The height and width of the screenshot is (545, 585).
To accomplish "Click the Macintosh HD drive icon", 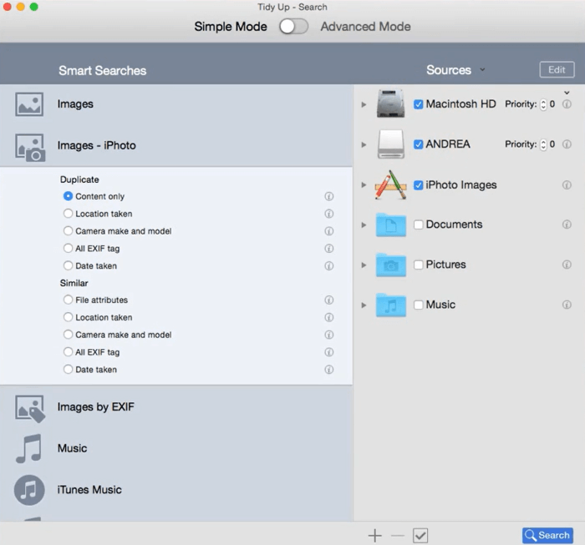I will coord(390,103).
